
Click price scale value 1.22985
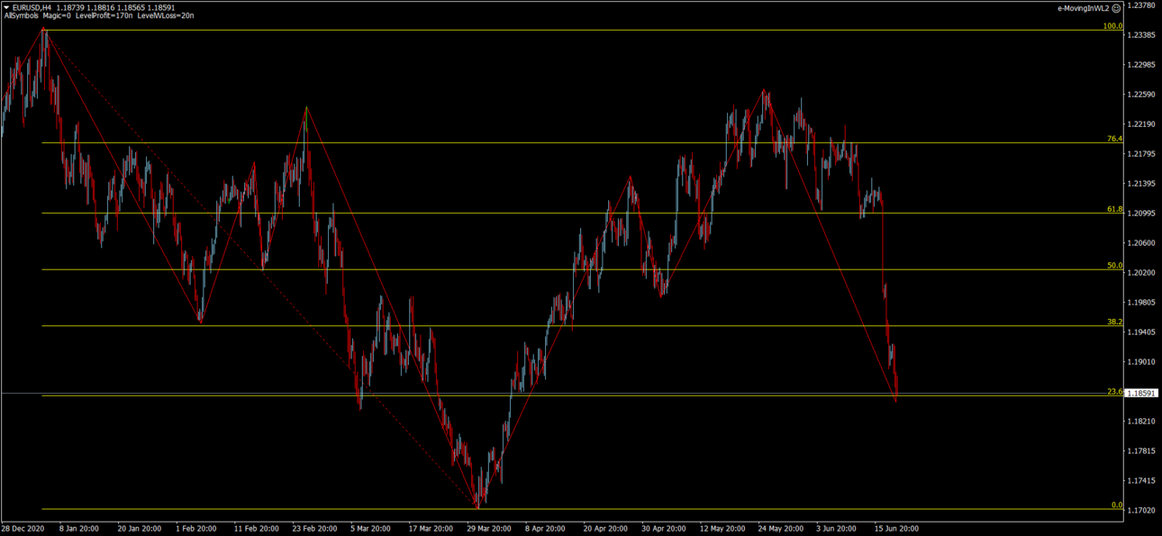[x=1142, y=65]
